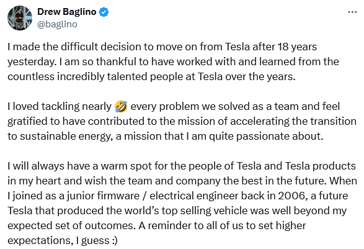Click the words "accelerating the transition"

pyautogui.click(x=293, y=121)
